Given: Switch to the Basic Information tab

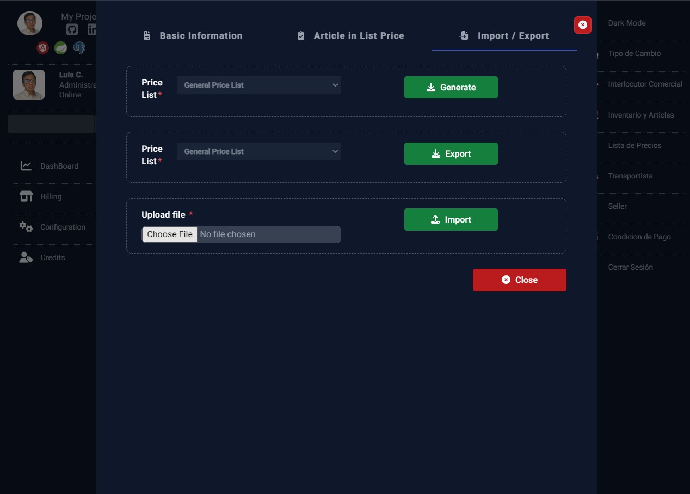Looking at the screenshot, I should pyautogui.click(x=193, y=36).
